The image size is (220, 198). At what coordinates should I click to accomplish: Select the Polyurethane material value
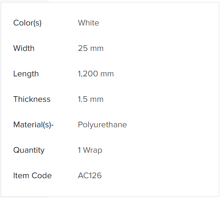102,125
